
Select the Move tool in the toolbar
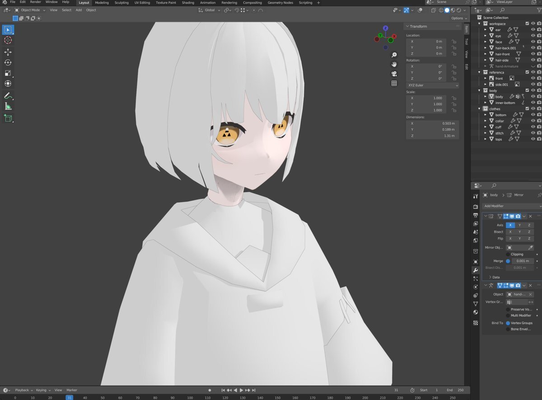pos(8,52)
